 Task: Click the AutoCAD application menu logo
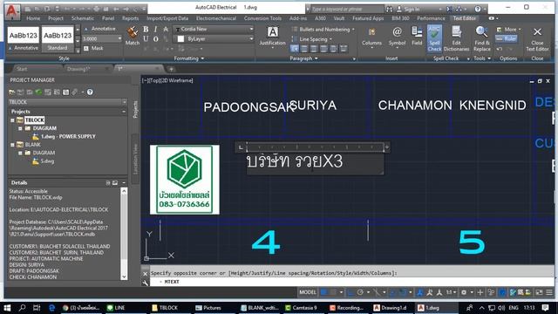(12, 10)
